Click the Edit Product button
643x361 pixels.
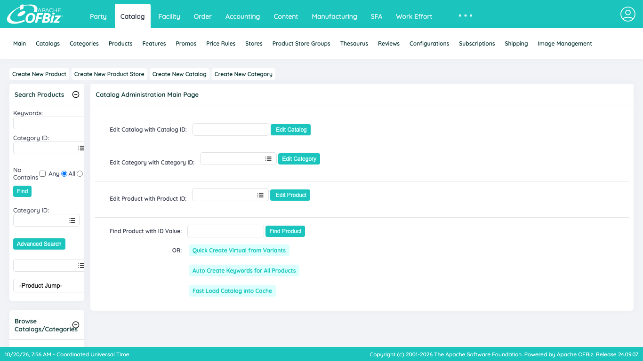290,195
